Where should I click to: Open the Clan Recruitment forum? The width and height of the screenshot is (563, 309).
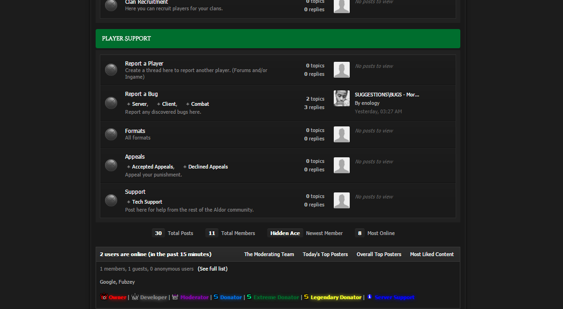[146, 2]
